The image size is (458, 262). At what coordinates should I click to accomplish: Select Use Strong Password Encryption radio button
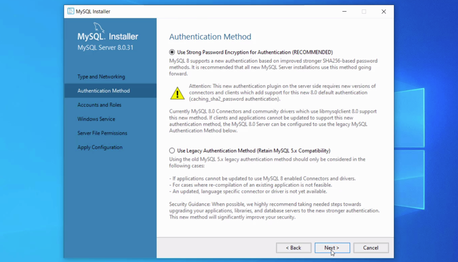tap(172, 52)
